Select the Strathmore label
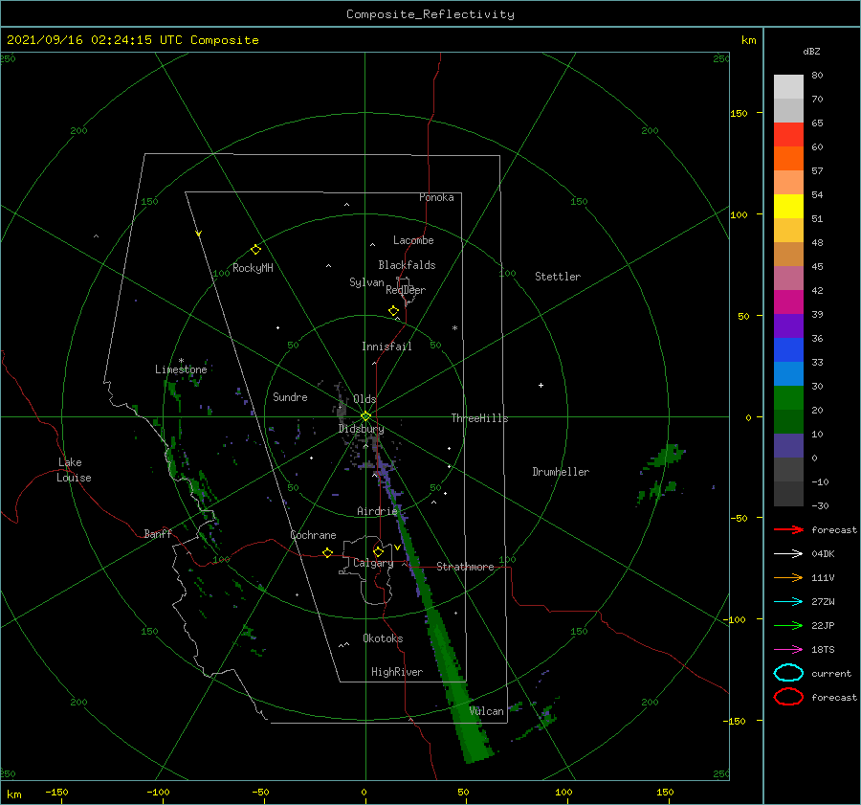The image size is (861, 805). 465,567
